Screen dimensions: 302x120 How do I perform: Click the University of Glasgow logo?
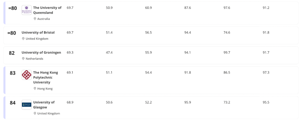pos(27,105)
